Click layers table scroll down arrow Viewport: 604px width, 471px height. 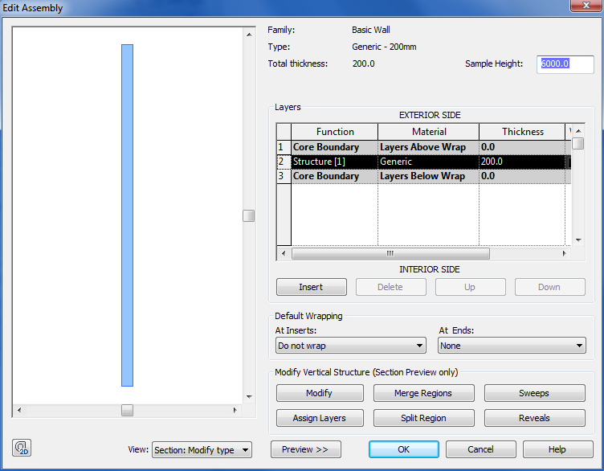click(x=578, y=240)
